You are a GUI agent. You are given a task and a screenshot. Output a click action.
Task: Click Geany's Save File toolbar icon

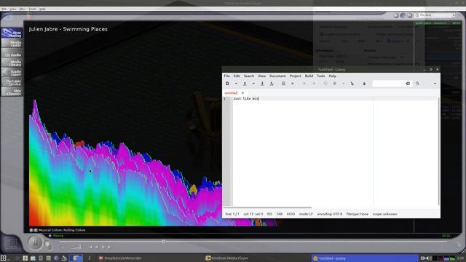(262, 84)
